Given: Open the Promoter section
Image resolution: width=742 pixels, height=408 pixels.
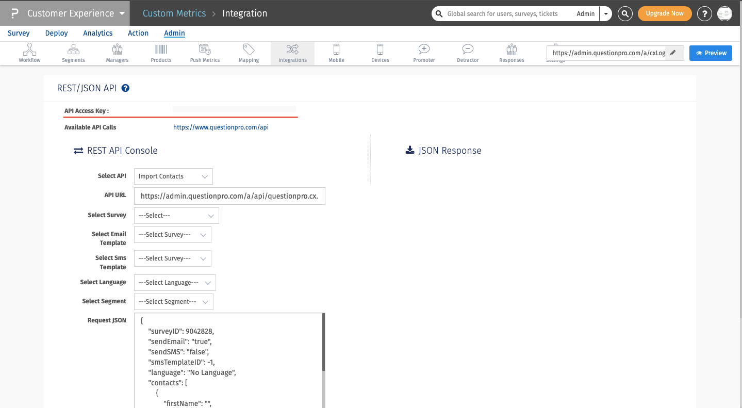Looking at the screenshot, I should click(423, 53).
